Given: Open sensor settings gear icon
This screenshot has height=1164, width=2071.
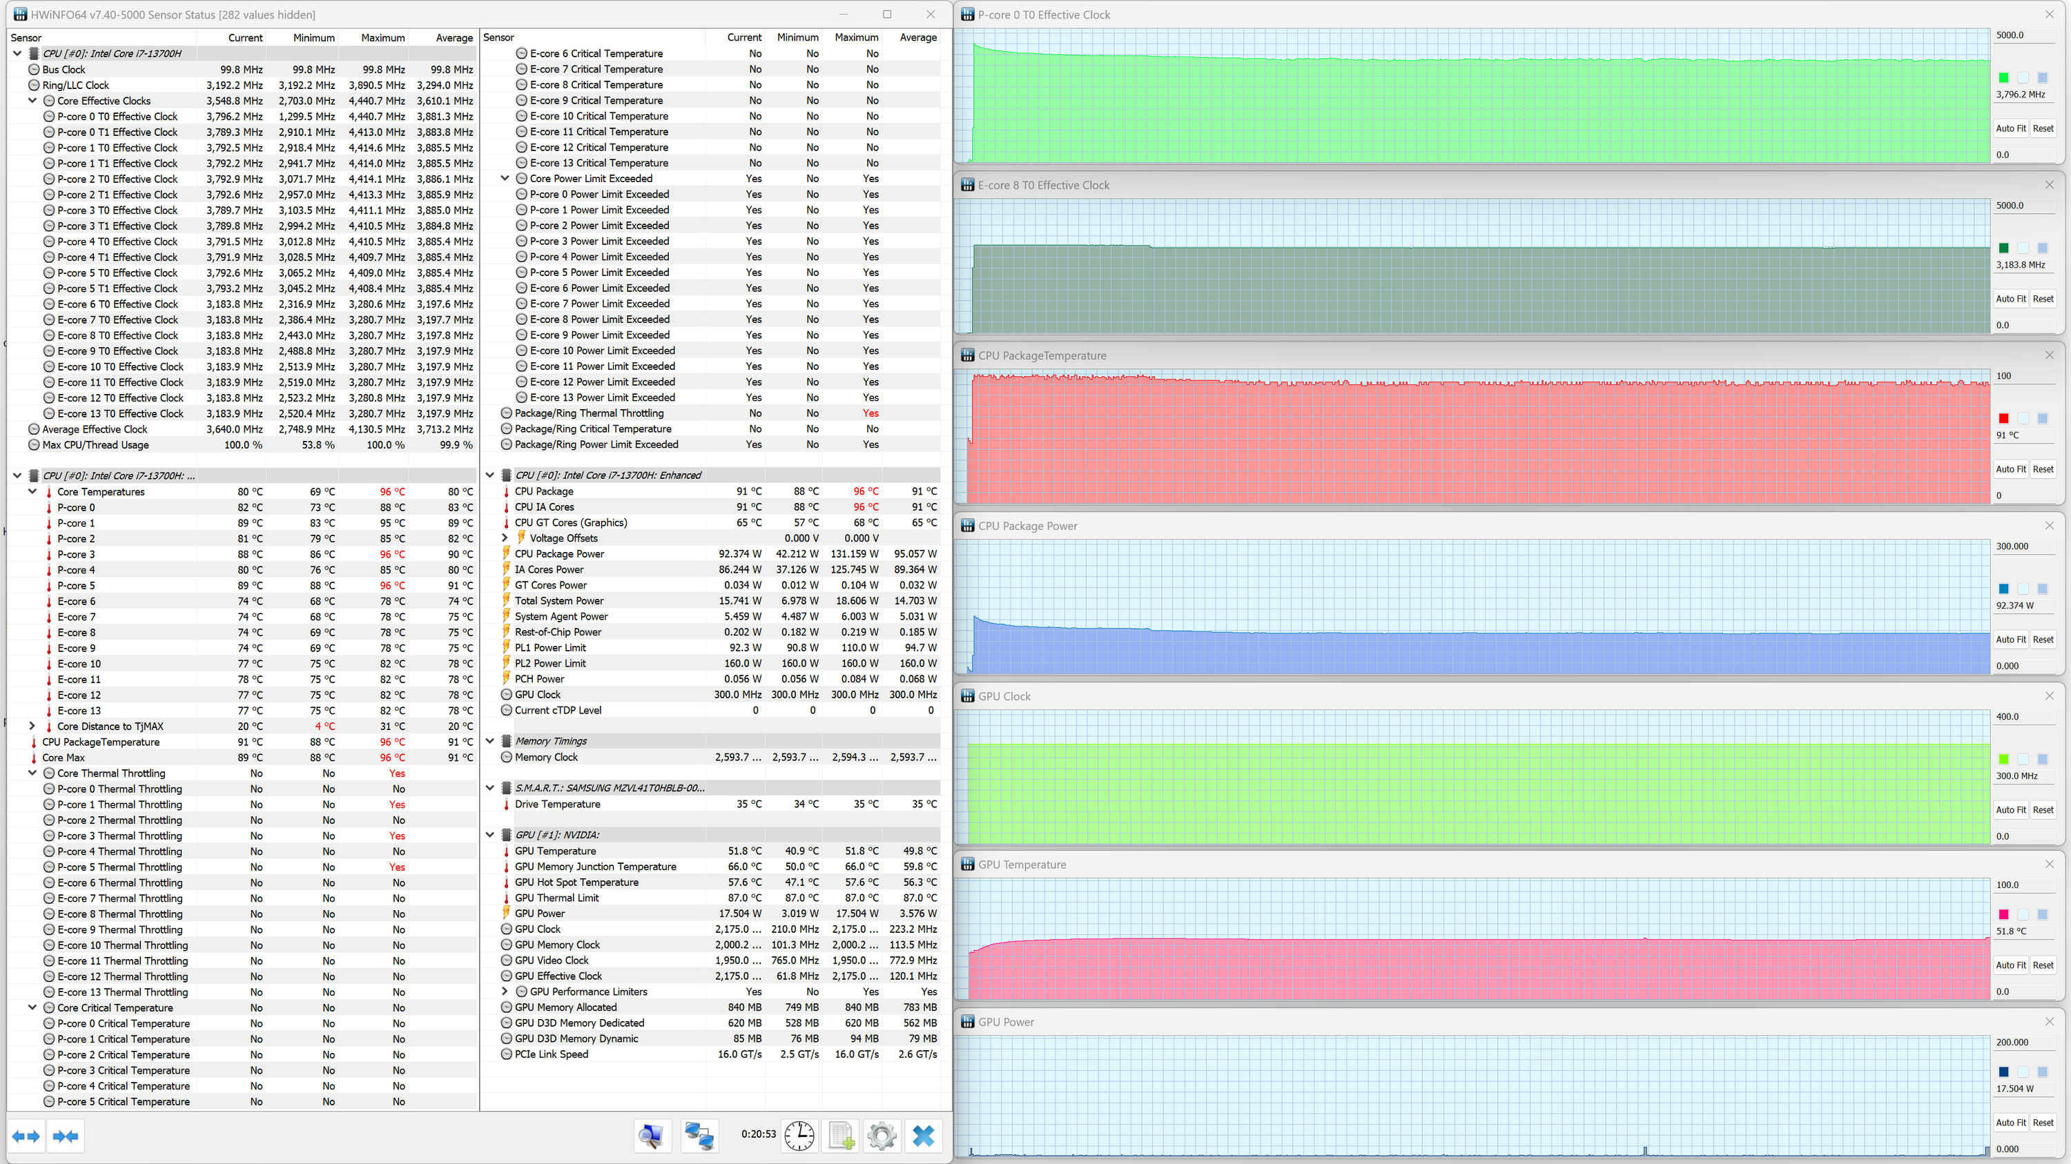Looking at the screenshot, I should point(882,1136).
